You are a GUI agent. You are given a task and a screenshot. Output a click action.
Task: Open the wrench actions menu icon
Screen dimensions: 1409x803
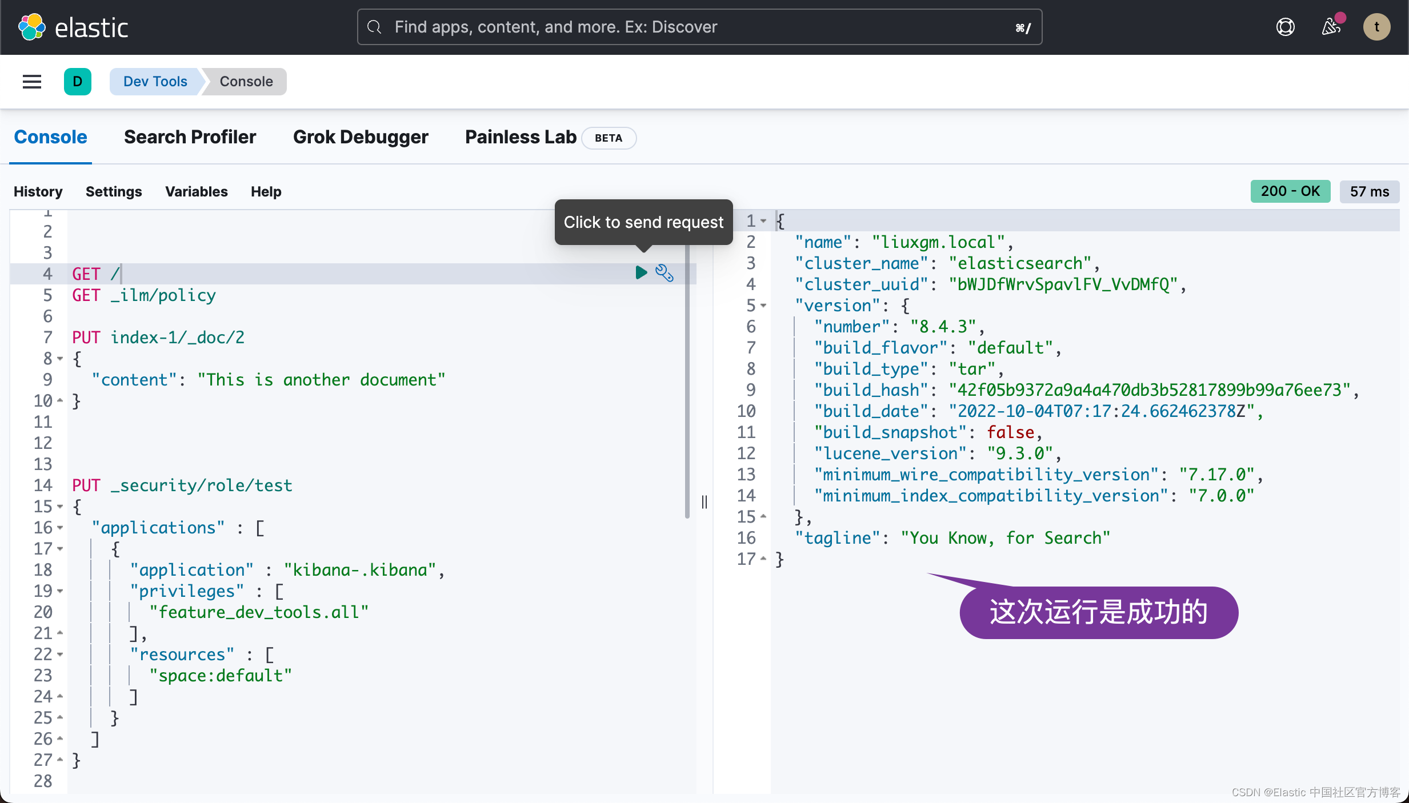tap(664, 273)
